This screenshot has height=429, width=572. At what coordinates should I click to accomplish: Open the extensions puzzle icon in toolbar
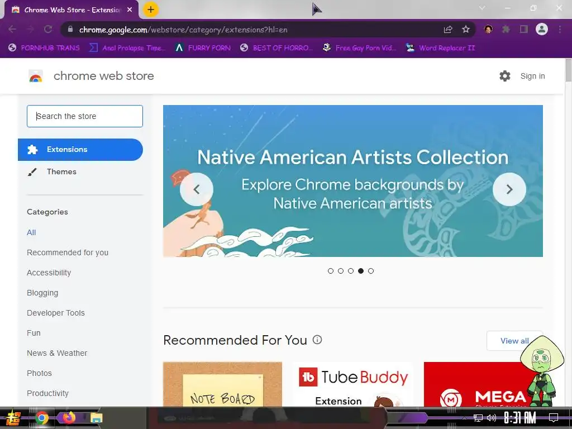[x=506, y=29]
